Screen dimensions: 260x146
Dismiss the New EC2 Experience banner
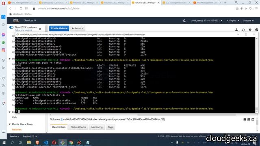coord(40,29)
